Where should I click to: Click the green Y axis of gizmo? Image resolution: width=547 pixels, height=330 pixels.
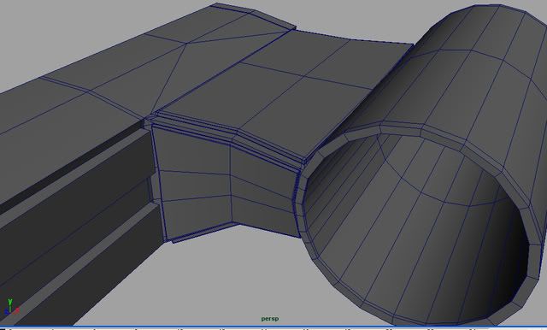(10, 303)
